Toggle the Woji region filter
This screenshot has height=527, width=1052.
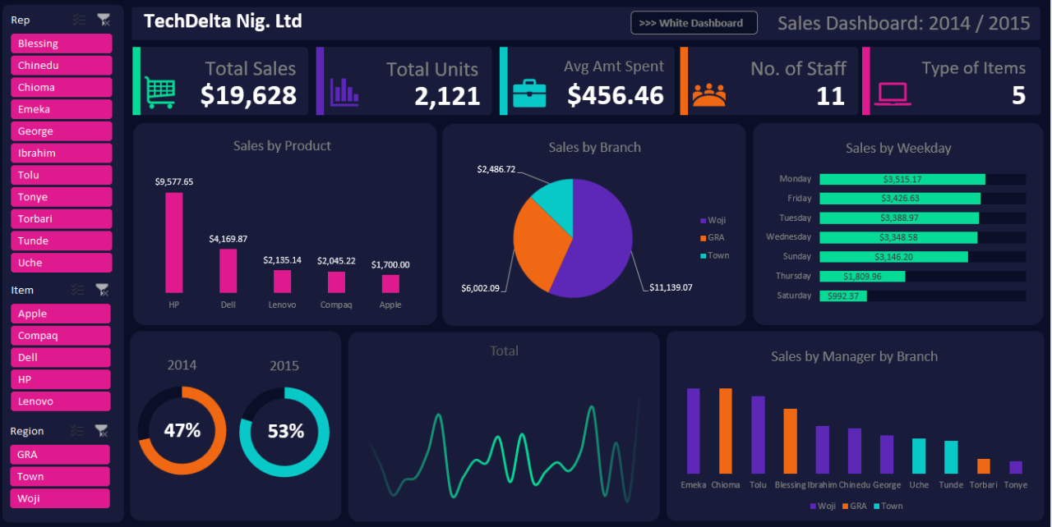pyautogui.click(x=59, y=498)
